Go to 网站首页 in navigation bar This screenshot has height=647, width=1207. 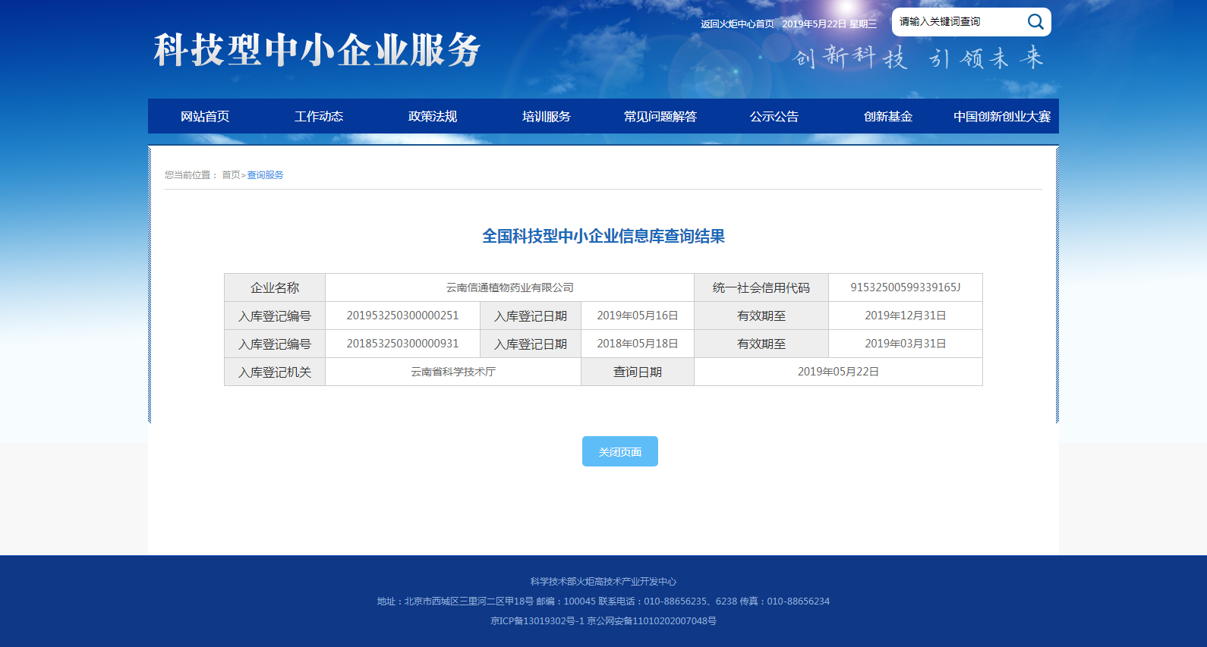[205, 117]
